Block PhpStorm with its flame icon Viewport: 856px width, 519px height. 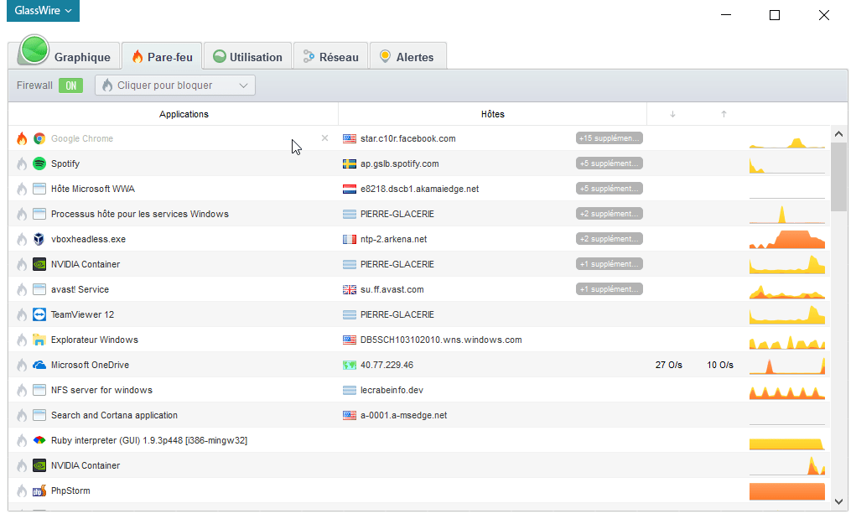(22, 490)
